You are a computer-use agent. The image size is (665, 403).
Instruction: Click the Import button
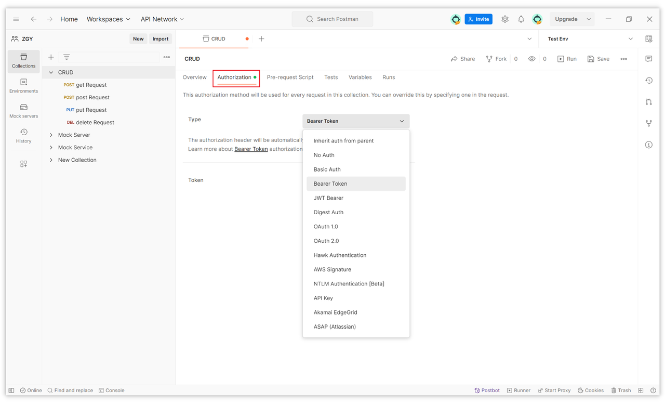161,39
